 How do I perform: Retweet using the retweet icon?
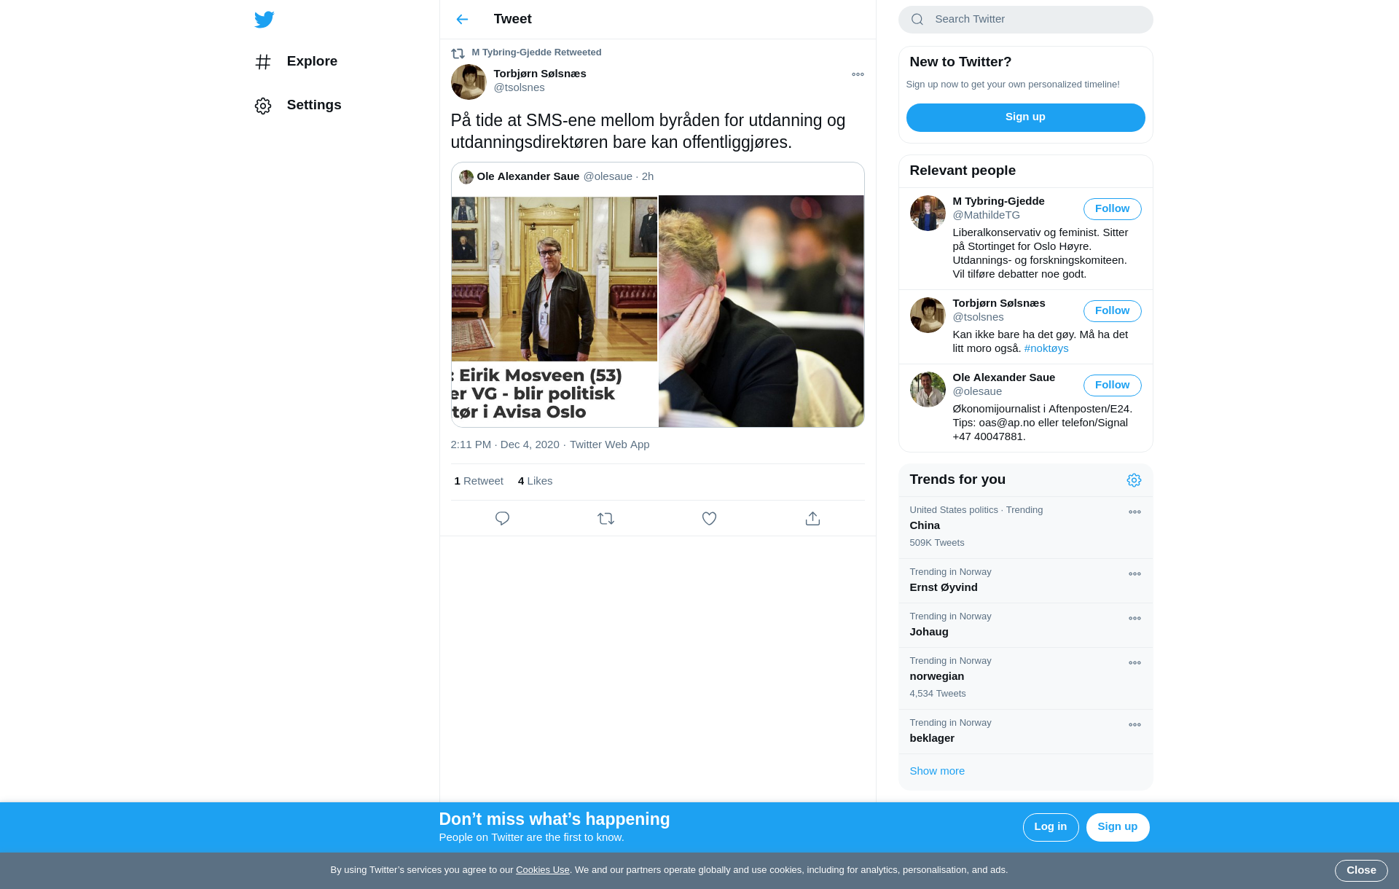(x=606, y=519)
